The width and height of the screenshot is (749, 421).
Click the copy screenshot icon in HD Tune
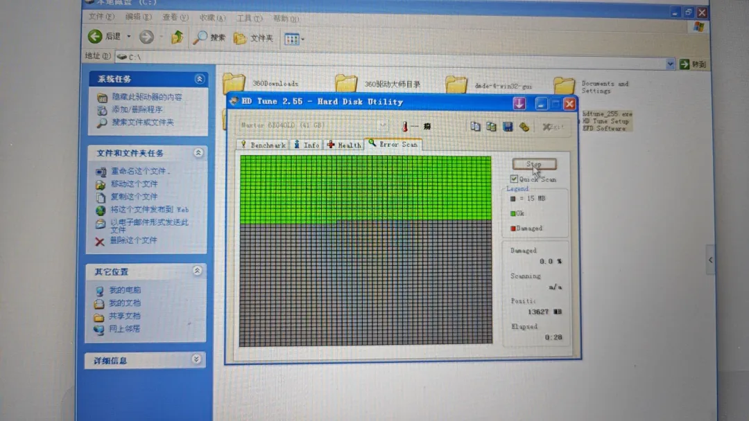pos(491,126)
